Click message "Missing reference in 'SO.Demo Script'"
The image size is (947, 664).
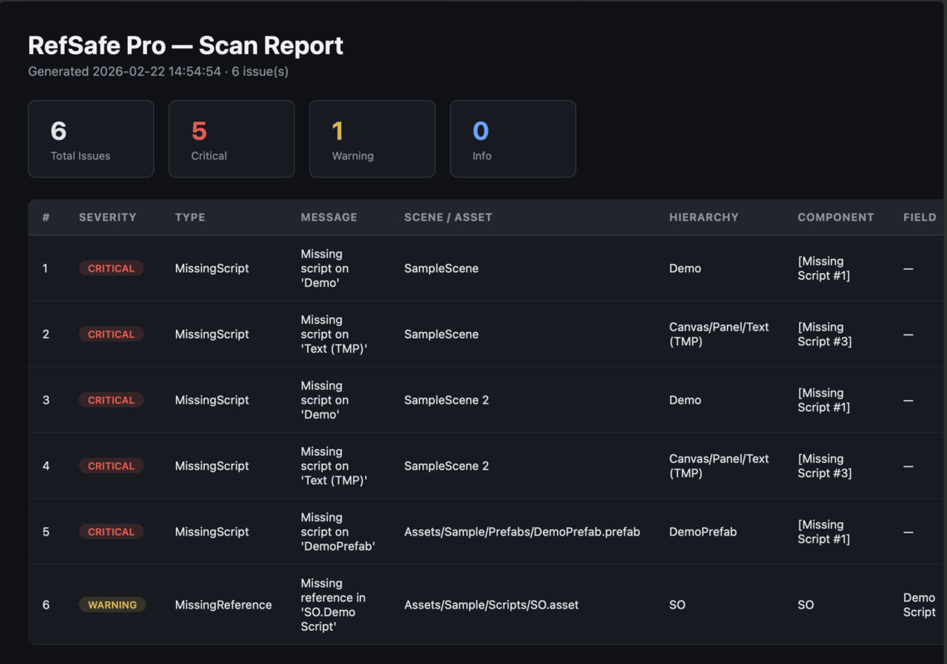coord(334,605)
